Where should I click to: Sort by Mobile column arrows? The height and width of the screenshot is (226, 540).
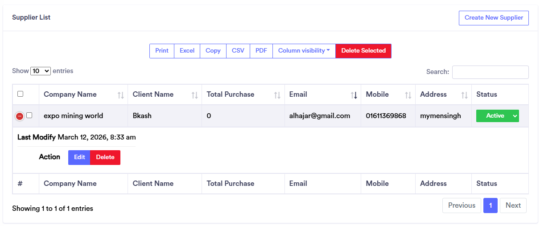click(x=408, y=95)
